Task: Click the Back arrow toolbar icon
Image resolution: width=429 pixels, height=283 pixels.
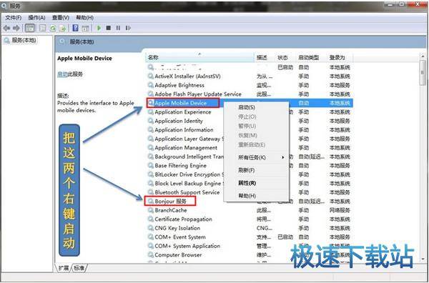Action: [x=7, y=28]
